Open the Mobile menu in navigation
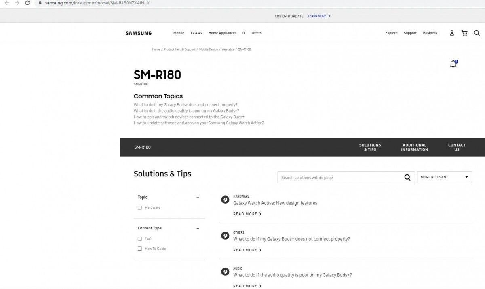Image resolution: width=485 pixels, height=289 pixels. point(179,33)
